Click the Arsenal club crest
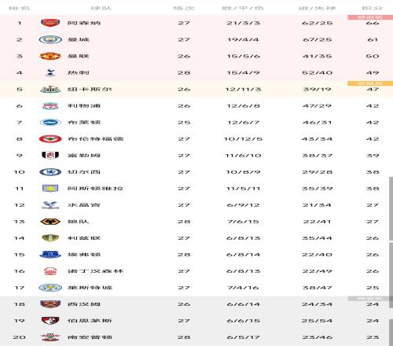393x346 pixels. click(50, 23)
